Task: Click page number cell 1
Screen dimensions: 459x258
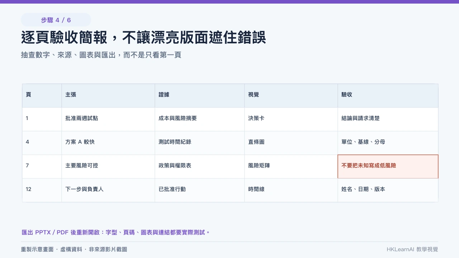Action: (42, 119)
